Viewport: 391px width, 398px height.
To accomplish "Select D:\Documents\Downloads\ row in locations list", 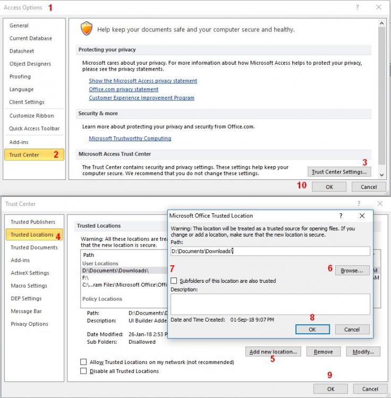I will point(124,271).
